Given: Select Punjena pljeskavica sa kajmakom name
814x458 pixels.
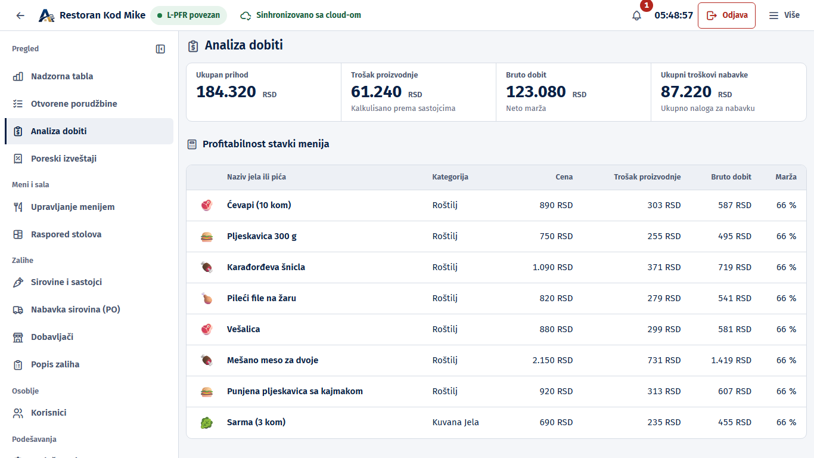Looking at the screenshot, I should point(295,391).
